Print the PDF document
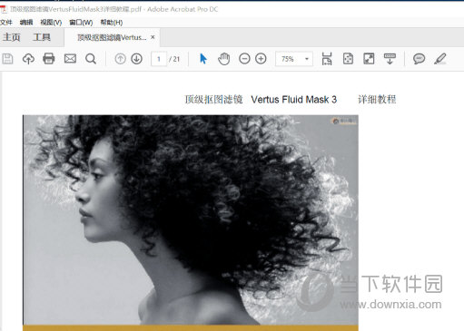The width and height of the screenshot is (464, 331). pyautogui.click(x=49, y=59)
